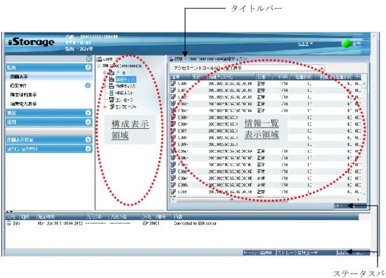The height and width of the screenshot is (278, 386).
Task: Click the logical disk icon in row 0000
Action: (174, 84)
